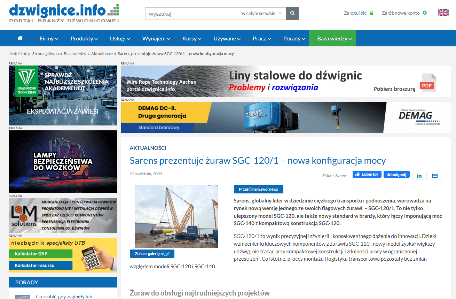
Task: Click the home icon in navigation bar
Action: (20, 38)
